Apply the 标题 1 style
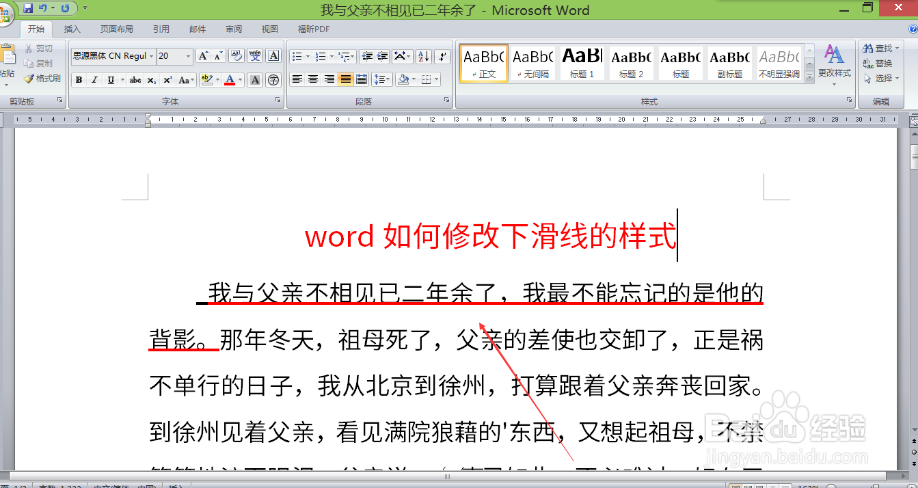Viewport: 918px width, 488px height. coord(582,64)
